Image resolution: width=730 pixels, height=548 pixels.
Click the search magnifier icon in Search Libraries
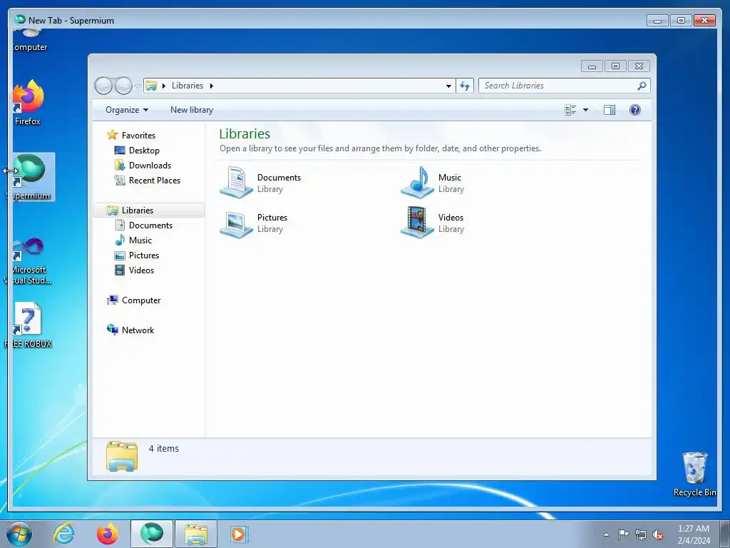click(642, 86)
